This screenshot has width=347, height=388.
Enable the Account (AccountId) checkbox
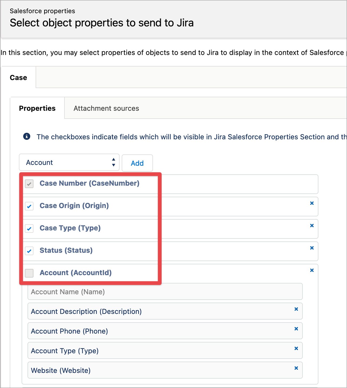tap(29, 273)
